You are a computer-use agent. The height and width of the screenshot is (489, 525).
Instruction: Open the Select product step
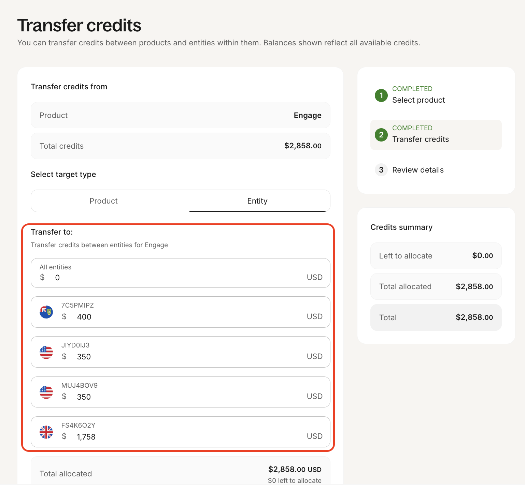[x=418, y=100]
